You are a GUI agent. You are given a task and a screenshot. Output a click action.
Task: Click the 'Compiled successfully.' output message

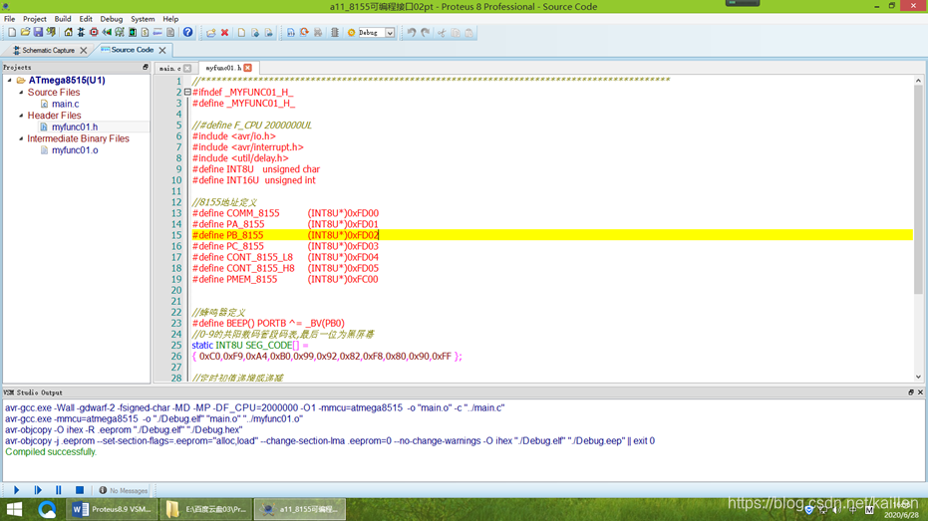[50, 452]
